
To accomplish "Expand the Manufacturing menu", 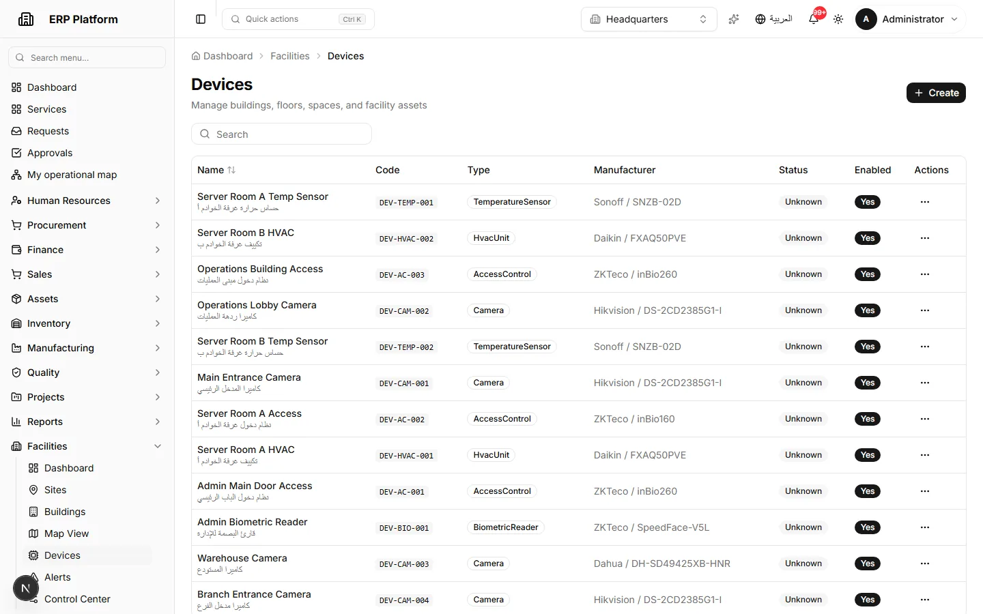I will tap(87, 348).
